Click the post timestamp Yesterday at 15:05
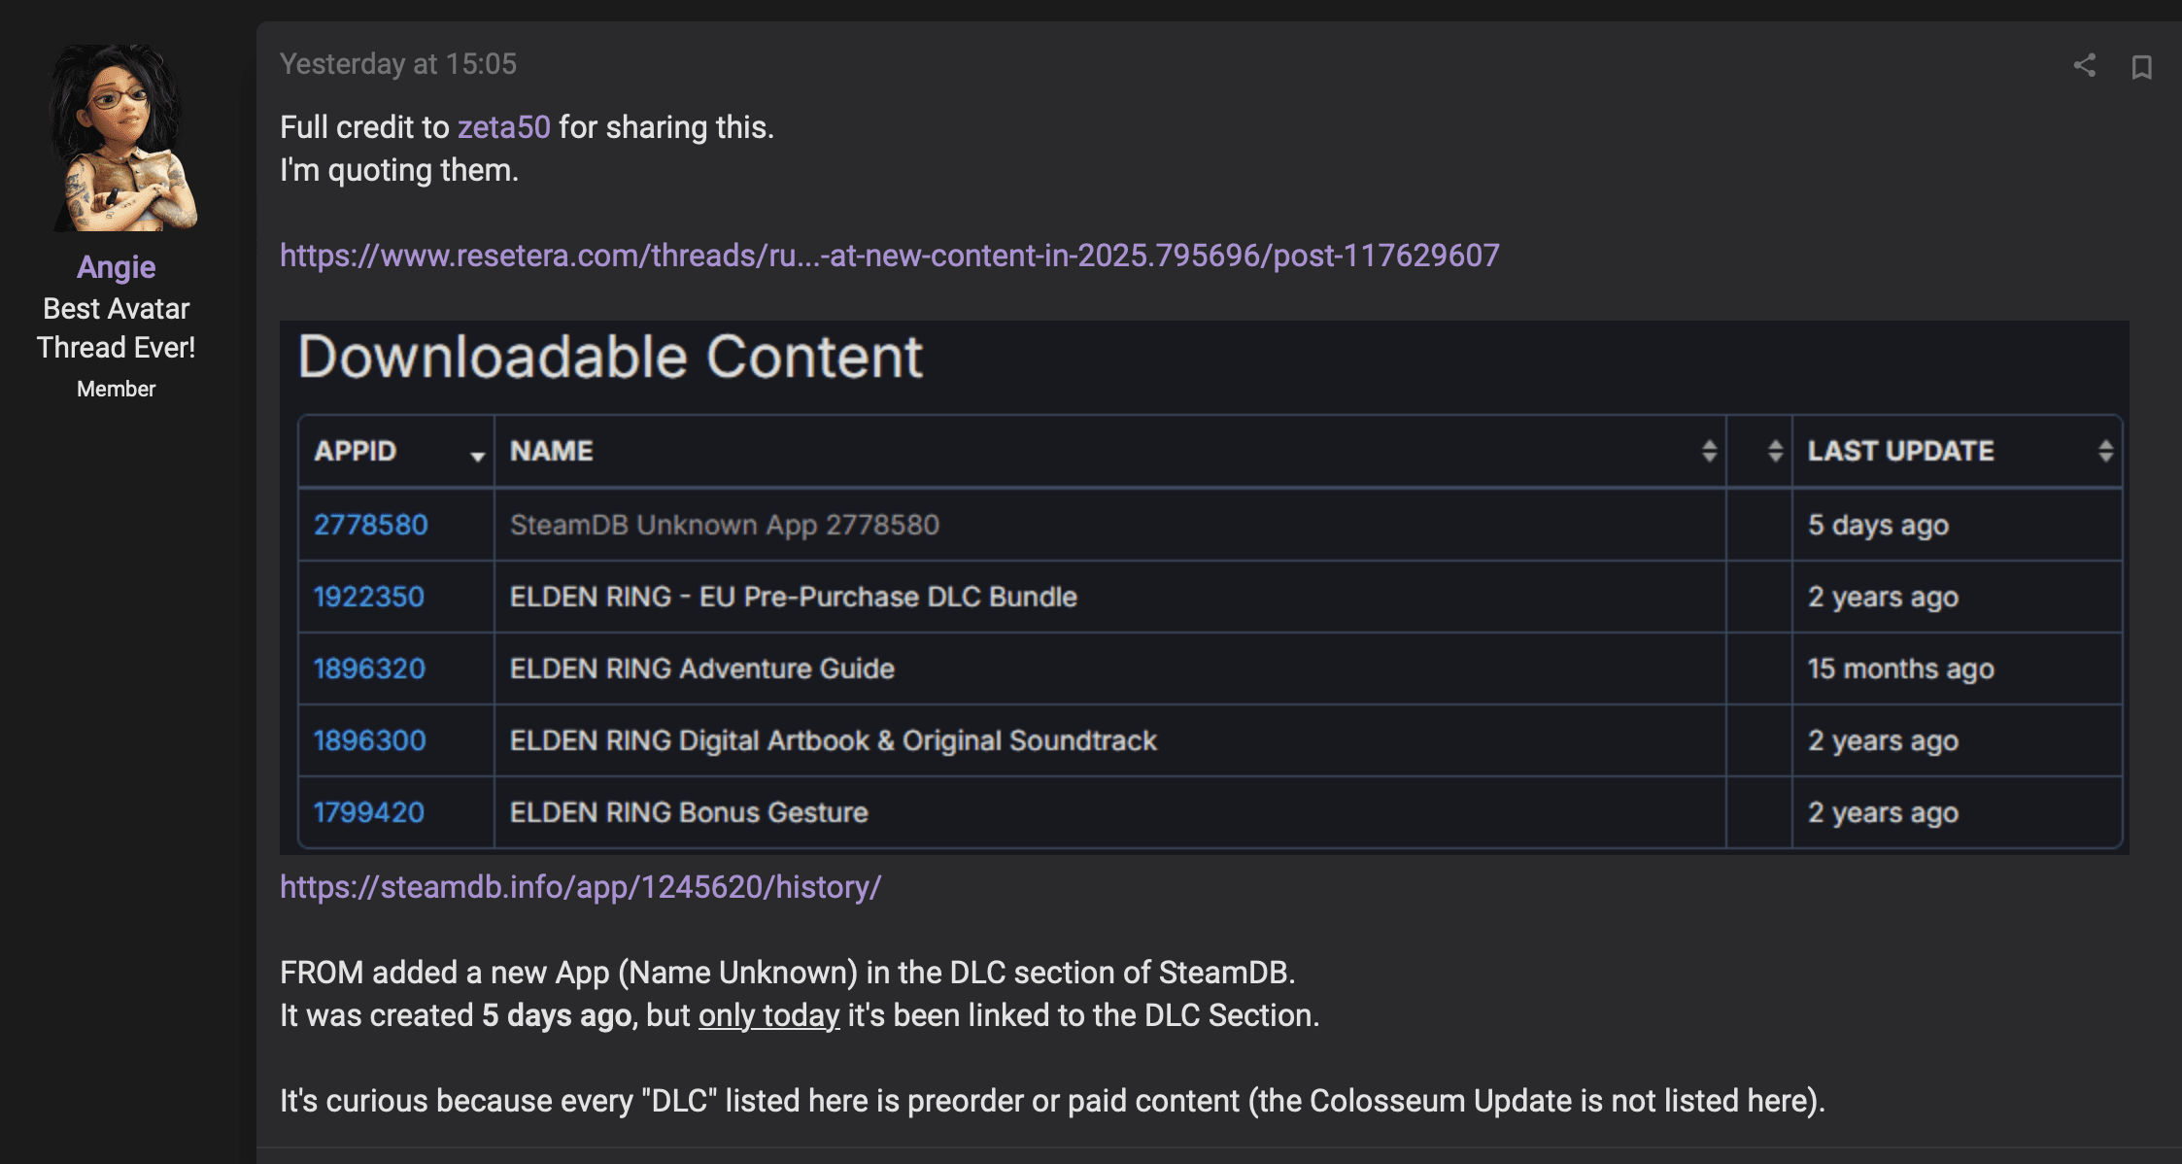Screen dimensions: 2182x1164 (398, 64)
